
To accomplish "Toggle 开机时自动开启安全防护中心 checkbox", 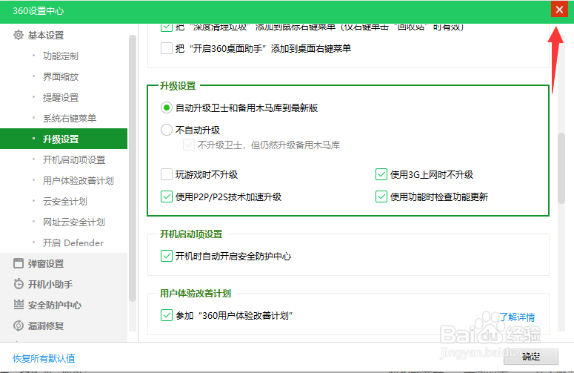I will [167, 256].
